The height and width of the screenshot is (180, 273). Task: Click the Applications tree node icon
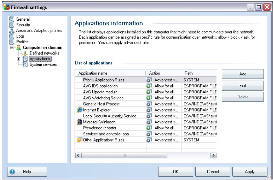25,59
